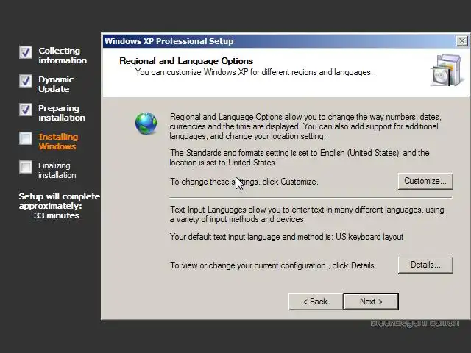Viewport: 471px width, 353px height.
Task: Click the Customize... button
Action: 425,181
